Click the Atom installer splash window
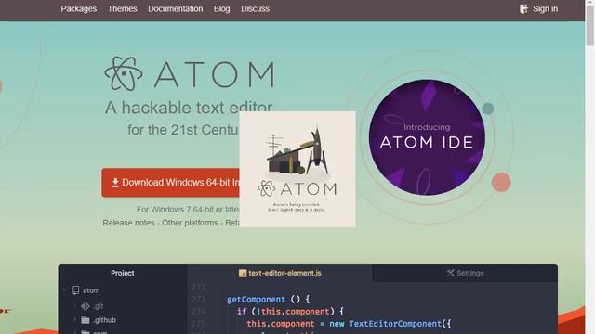The width and height of the screenshot is (595, 334). coord(297,169)
